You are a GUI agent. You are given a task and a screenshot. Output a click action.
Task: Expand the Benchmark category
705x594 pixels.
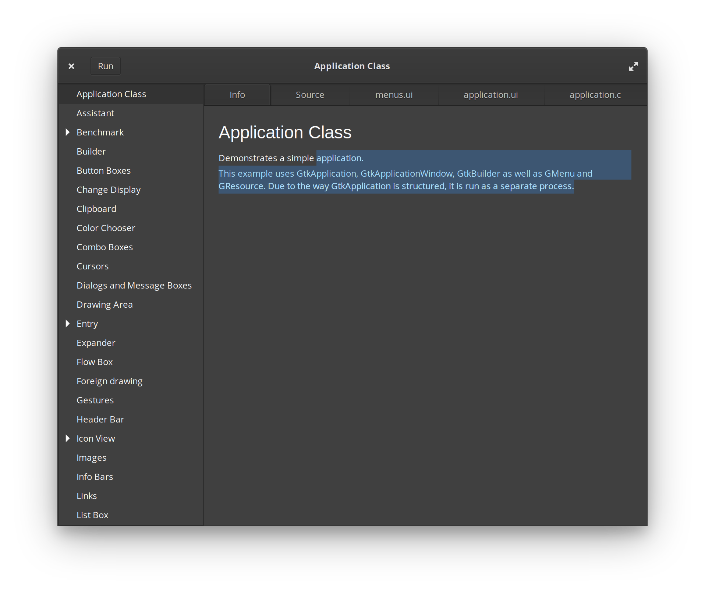tap(68, 132)
